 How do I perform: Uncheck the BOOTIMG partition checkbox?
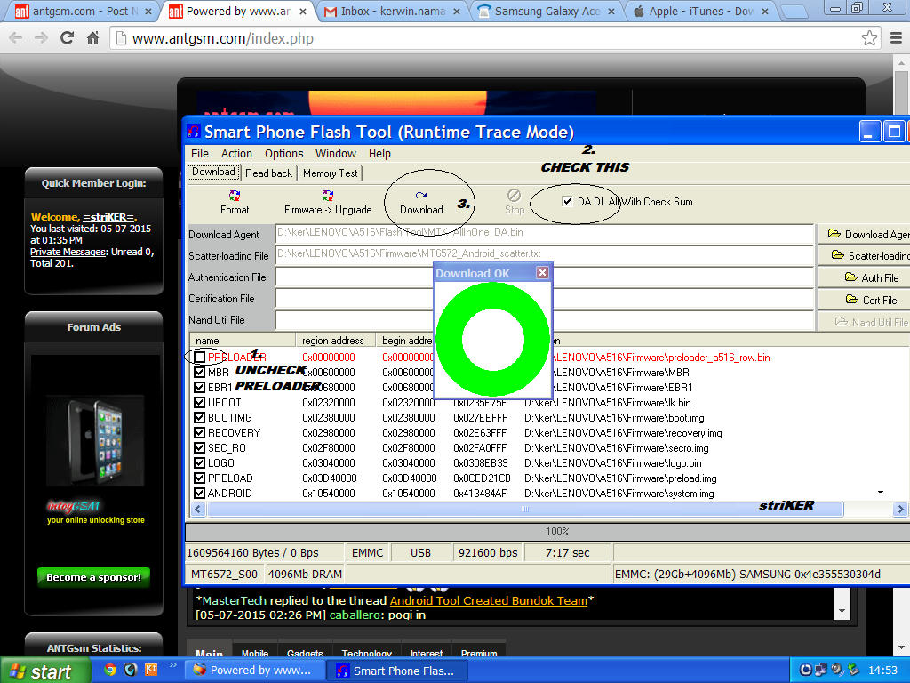pyautogui.click(x=200, y=417)
